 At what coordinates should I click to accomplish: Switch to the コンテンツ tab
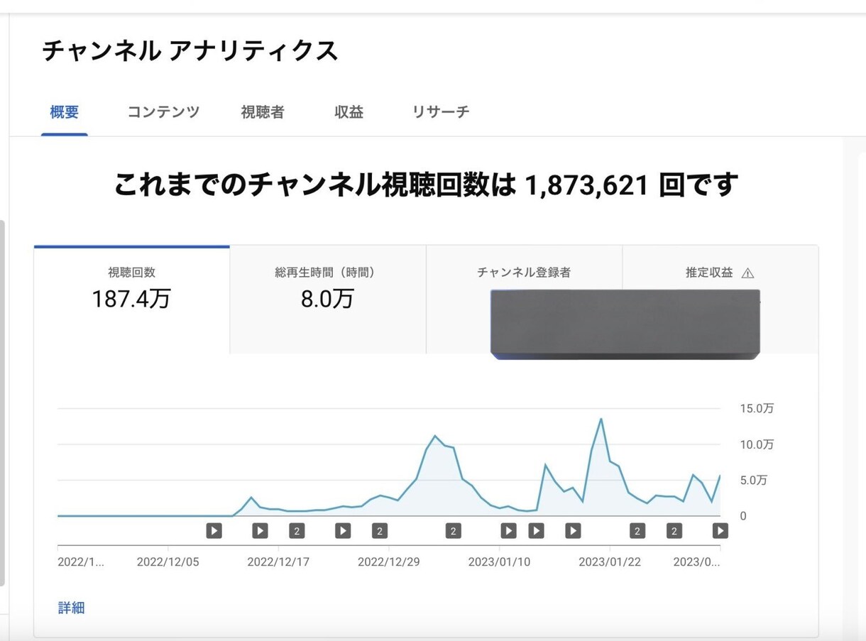(163, 112)
